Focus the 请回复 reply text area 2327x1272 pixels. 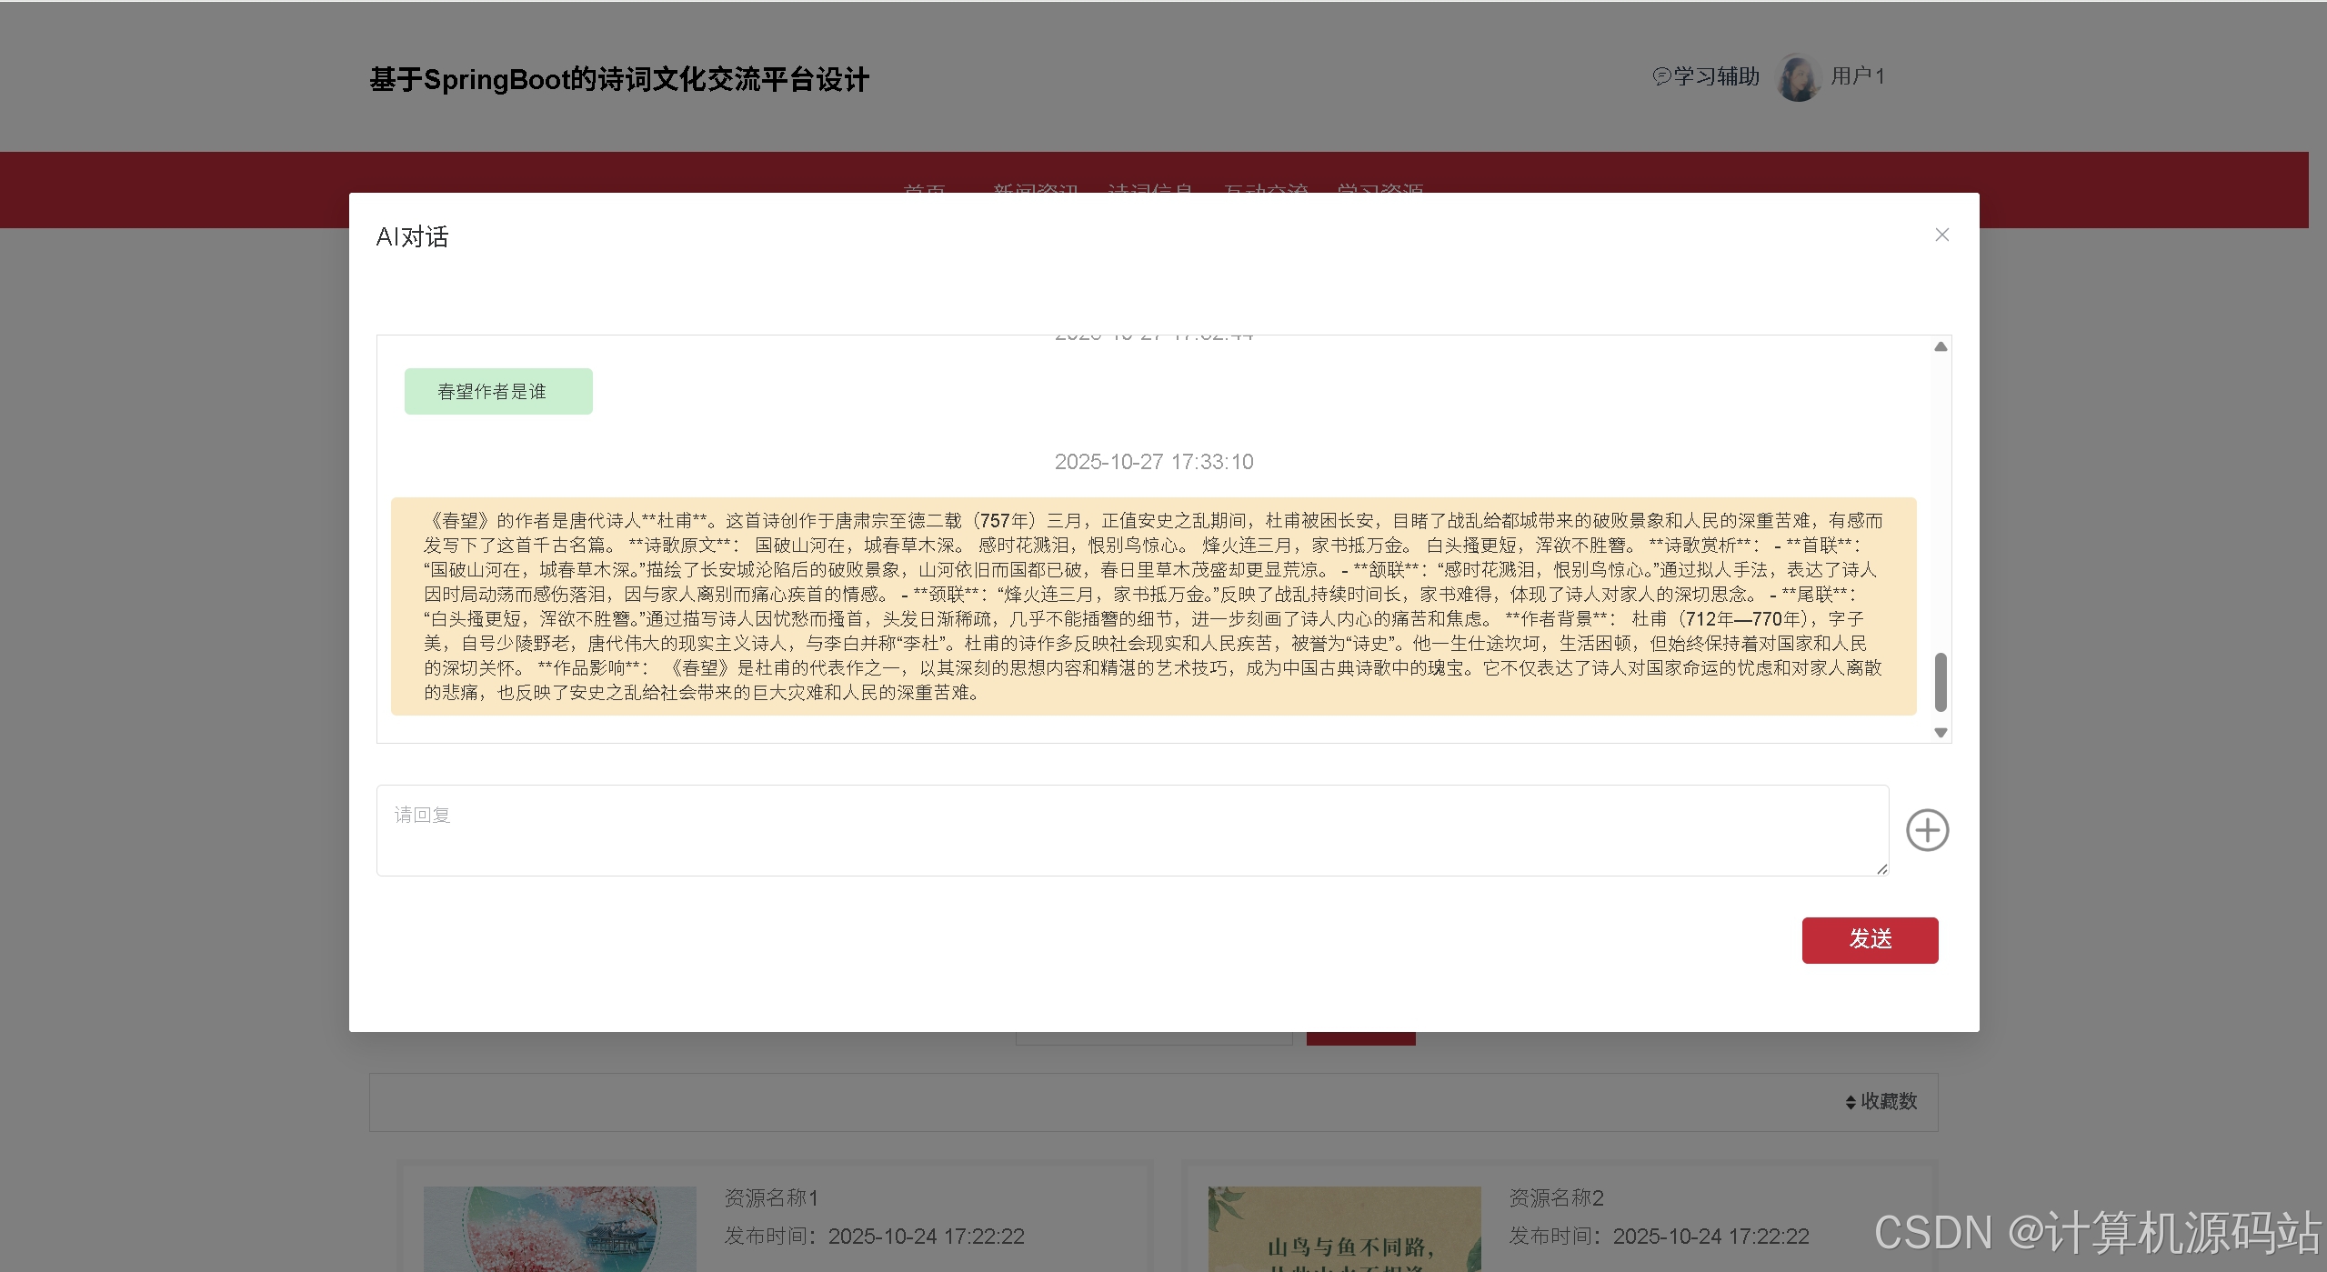[1132, 830]
